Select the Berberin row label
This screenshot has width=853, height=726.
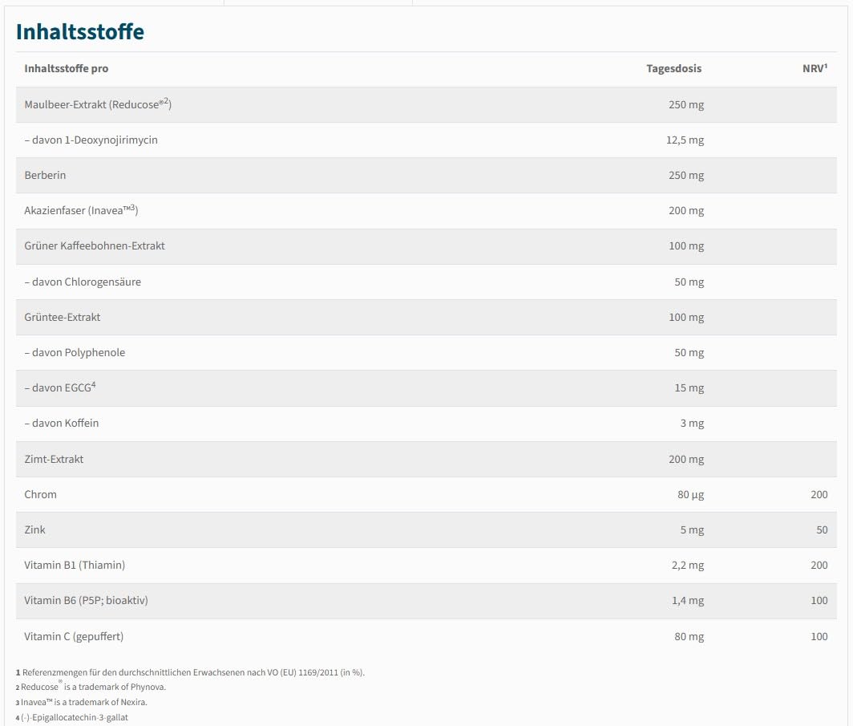(x=45, y=175)
